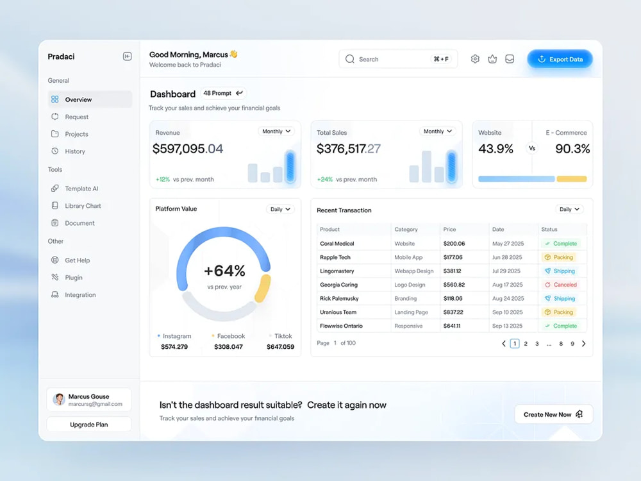
Task: Go to transactions page 9
Action: tap(572, 344)
